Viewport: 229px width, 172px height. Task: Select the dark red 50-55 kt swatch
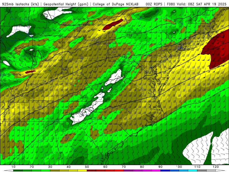(x=91, y=171)
